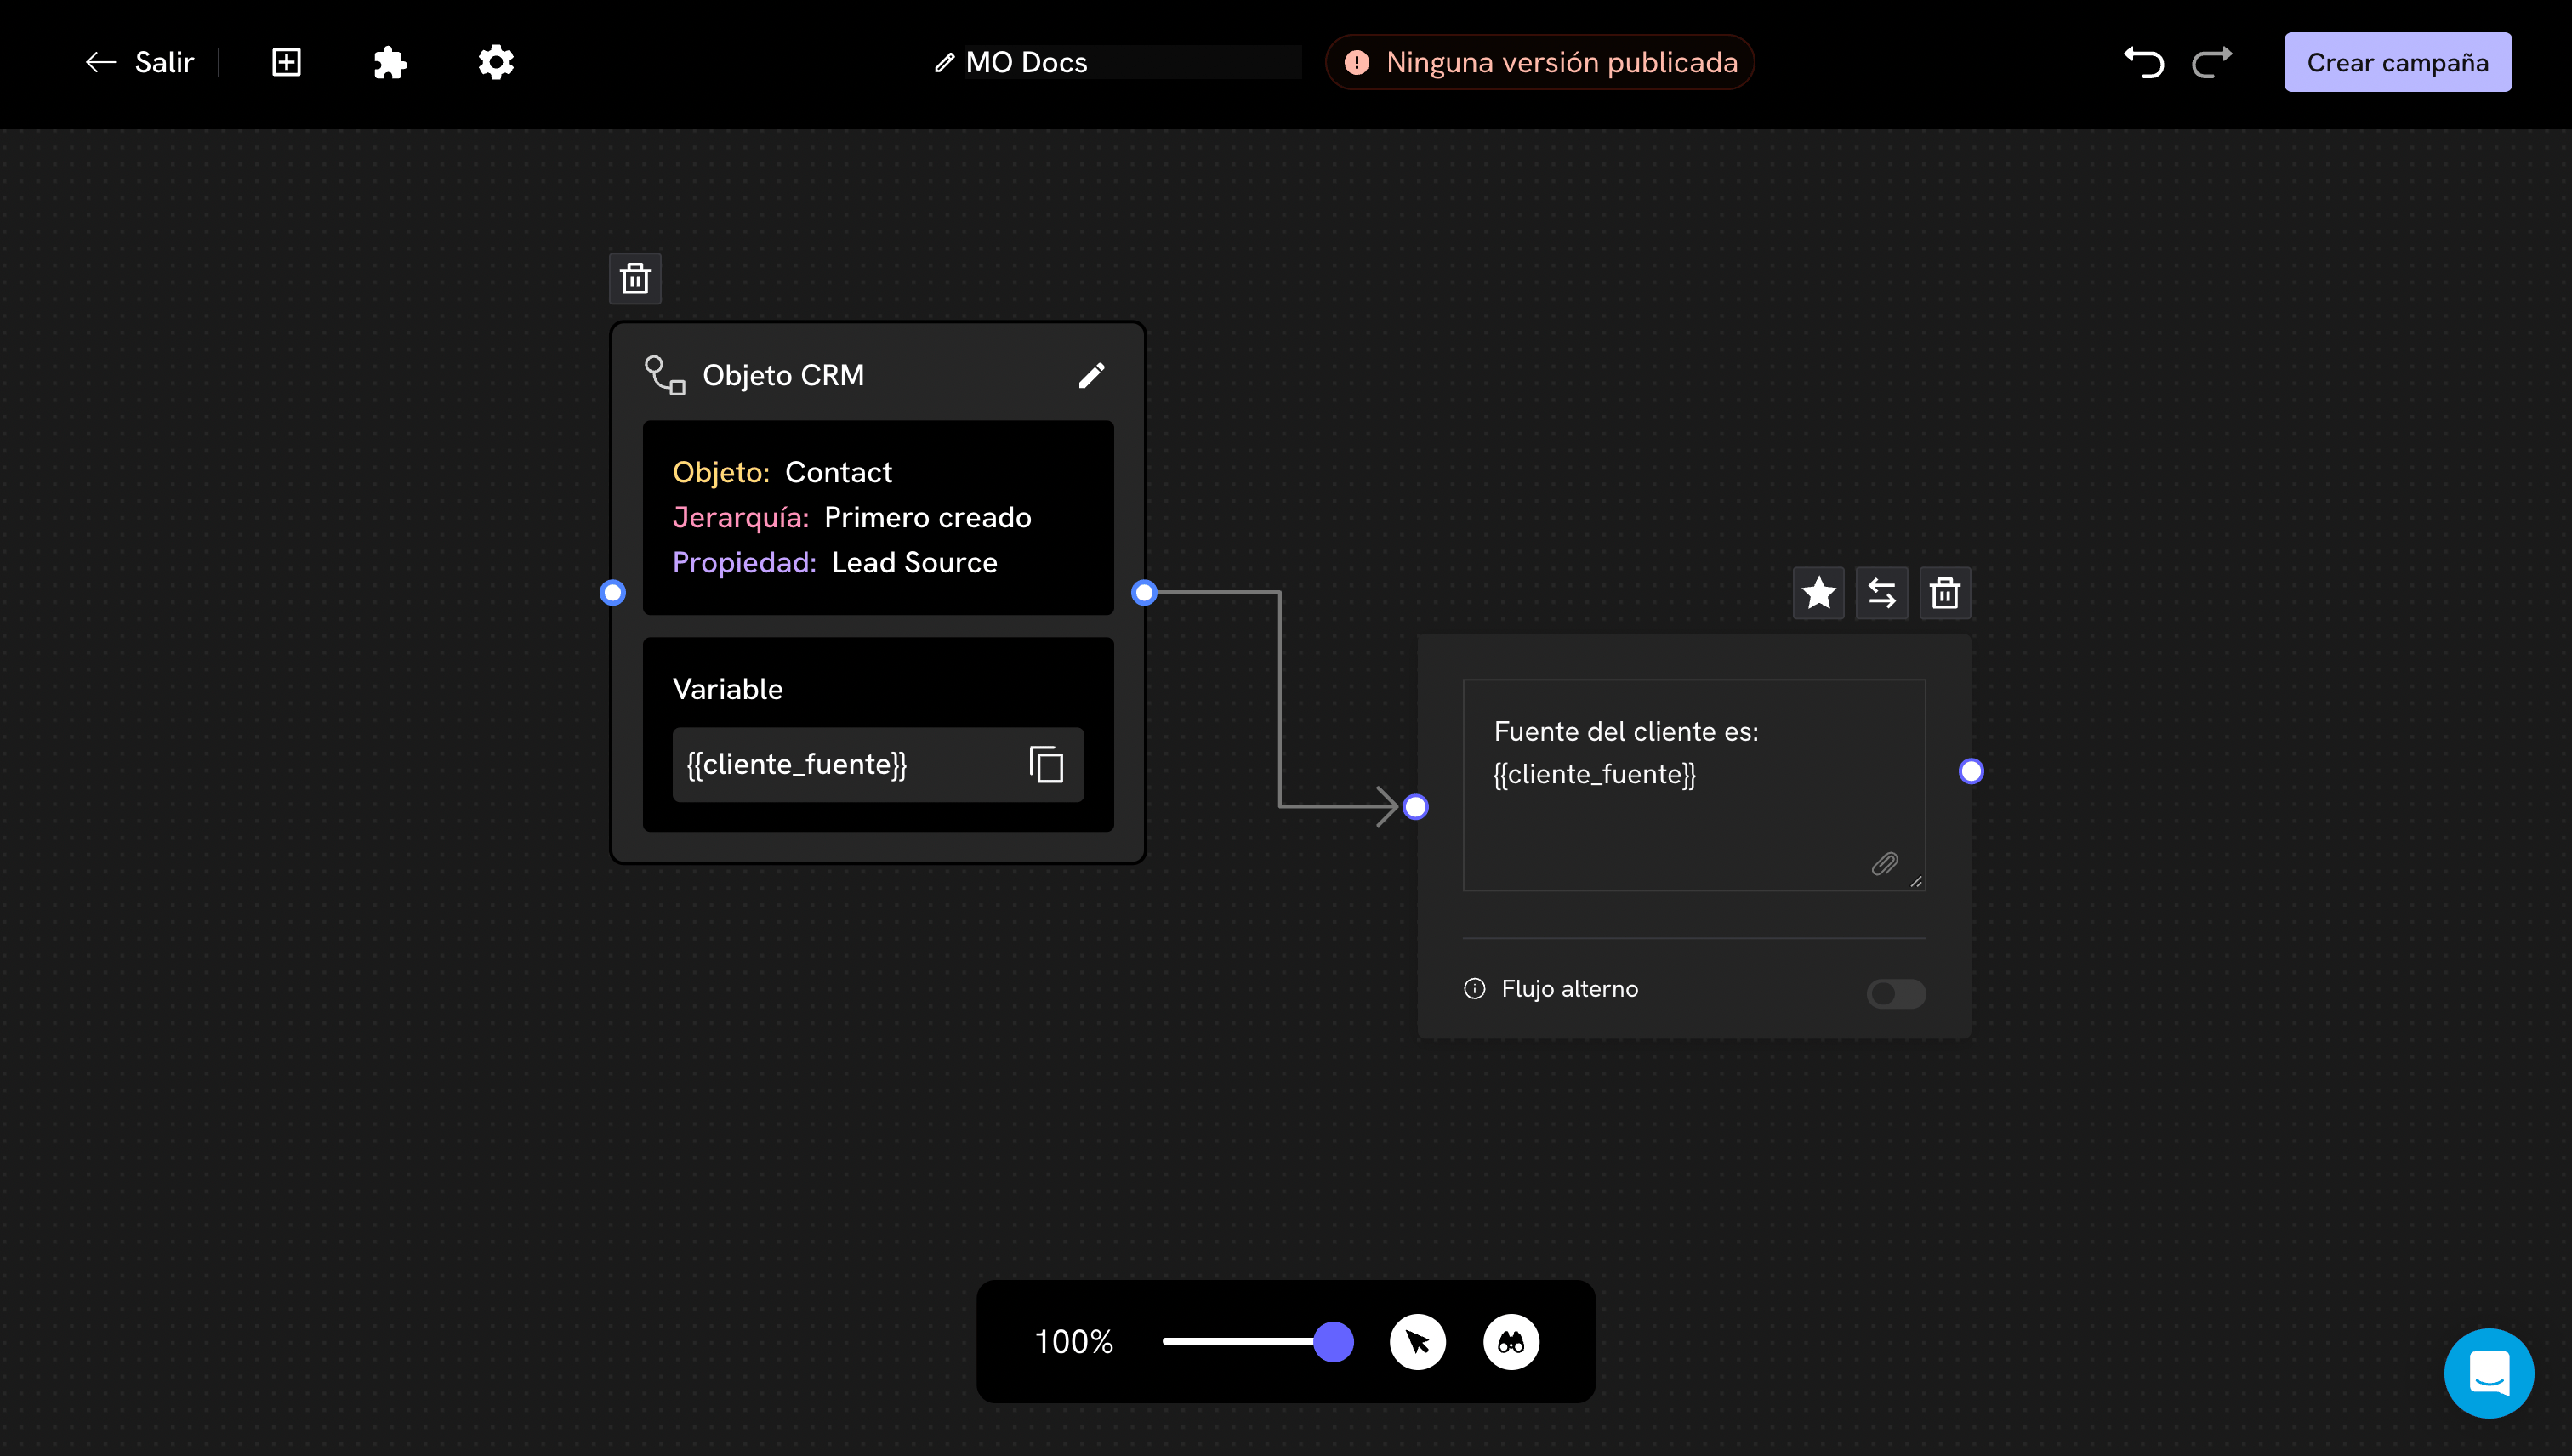Click the swap arrows icon above message node

[1881, 593]
